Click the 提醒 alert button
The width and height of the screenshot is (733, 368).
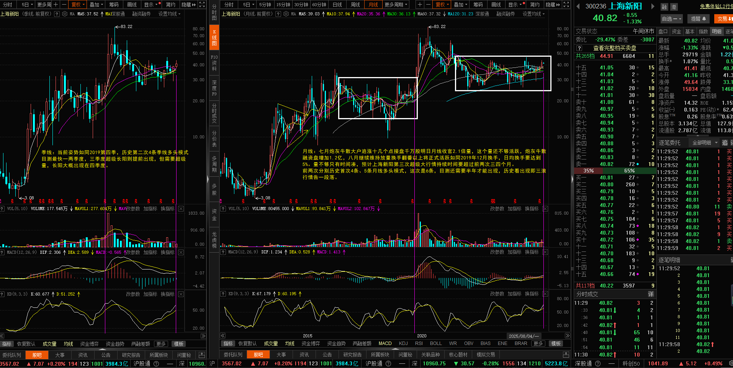click(x=699, y=18)
